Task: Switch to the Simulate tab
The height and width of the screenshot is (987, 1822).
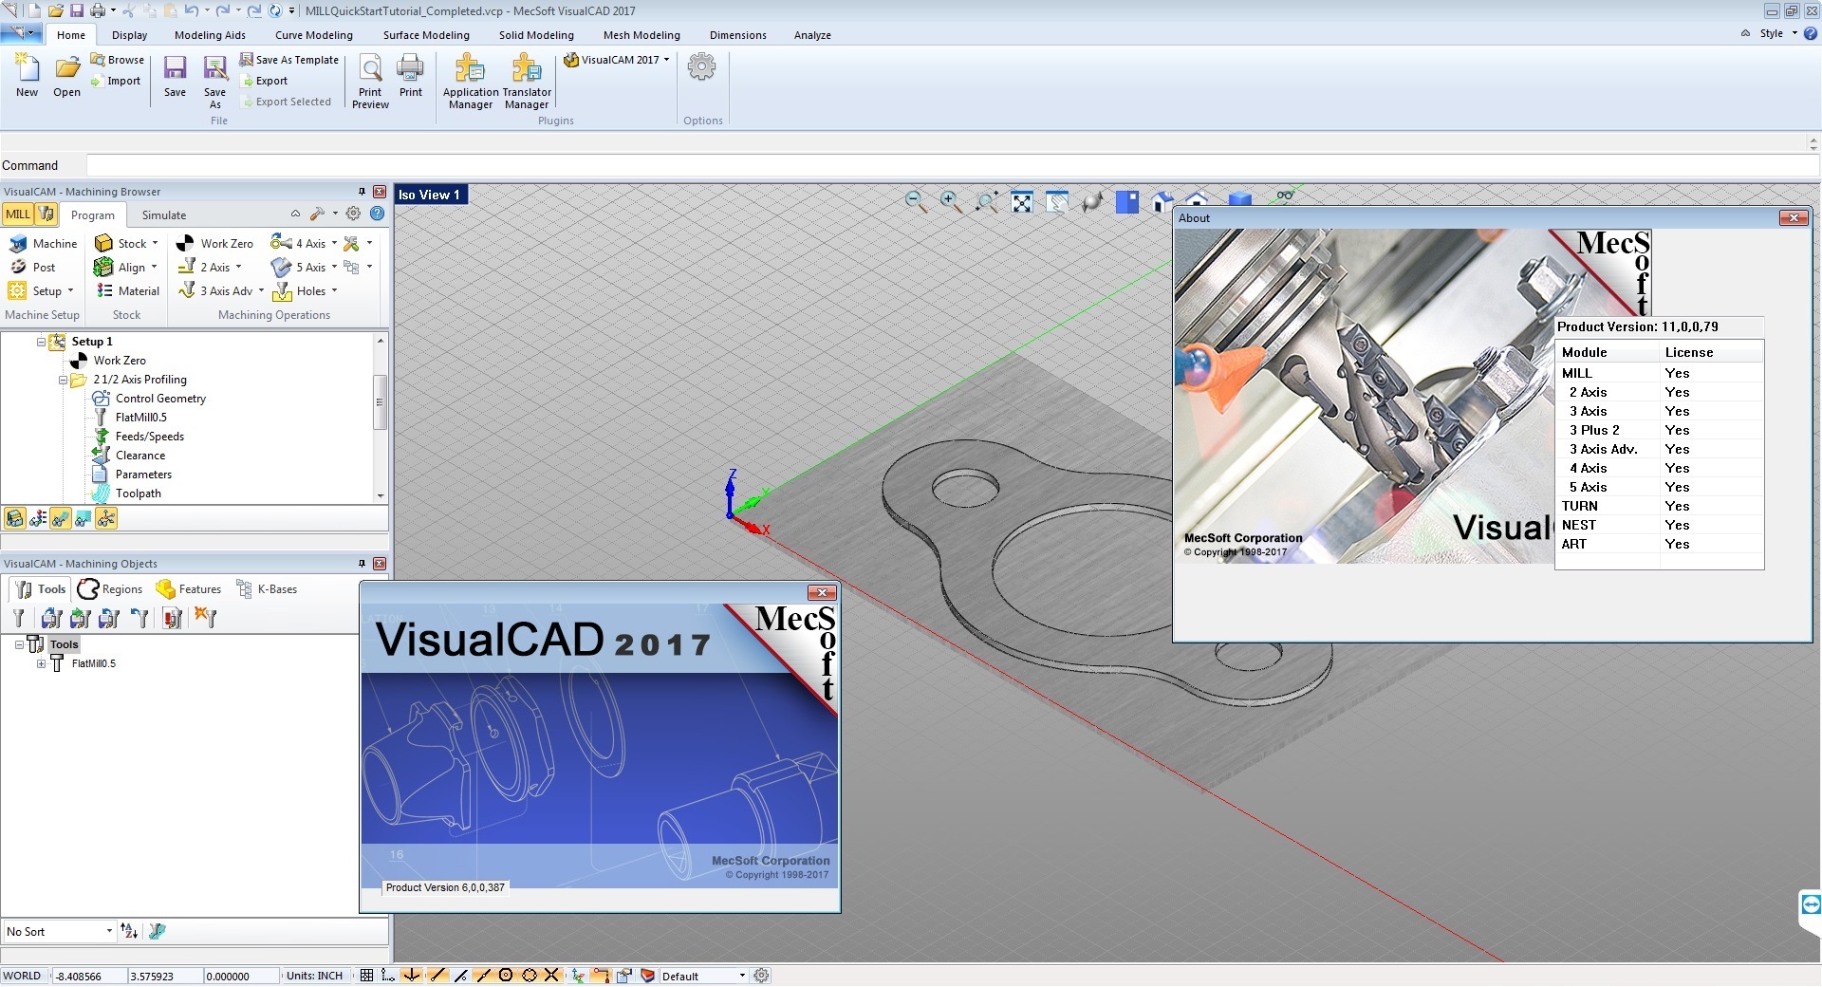Action: (x=164, y=215)
